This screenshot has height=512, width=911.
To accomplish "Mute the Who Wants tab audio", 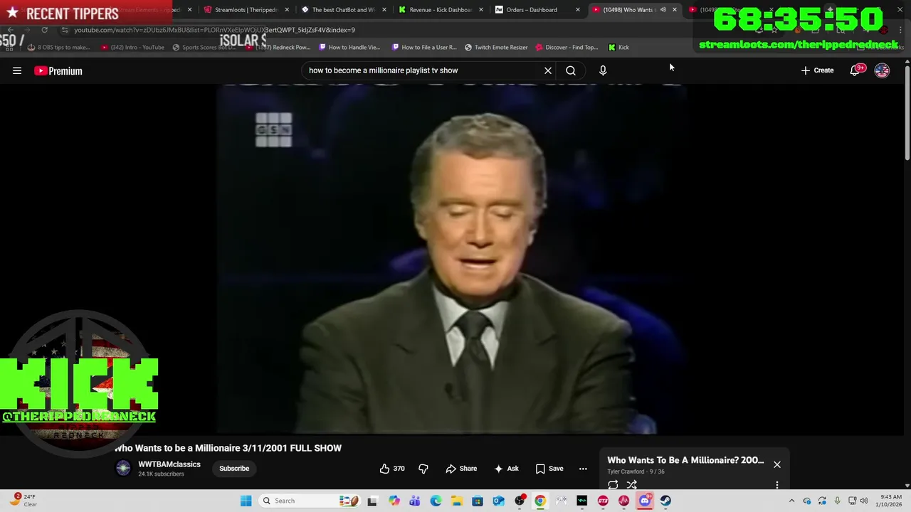I will pyautogui.click(x=663, y=10).
